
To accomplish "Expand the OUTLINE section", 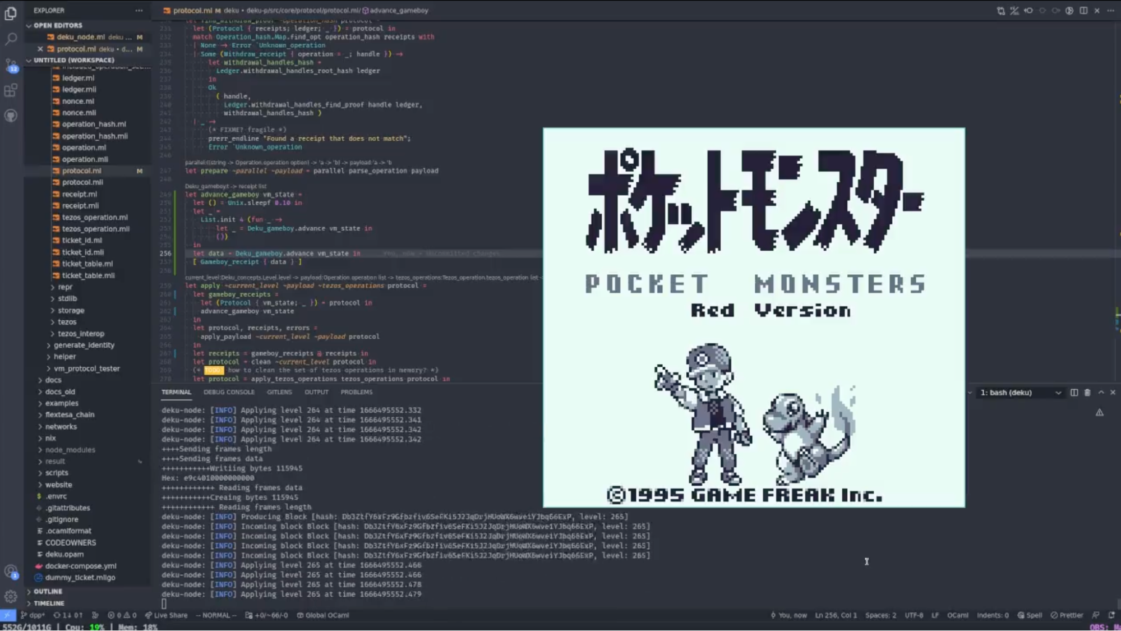I will 48,591.
